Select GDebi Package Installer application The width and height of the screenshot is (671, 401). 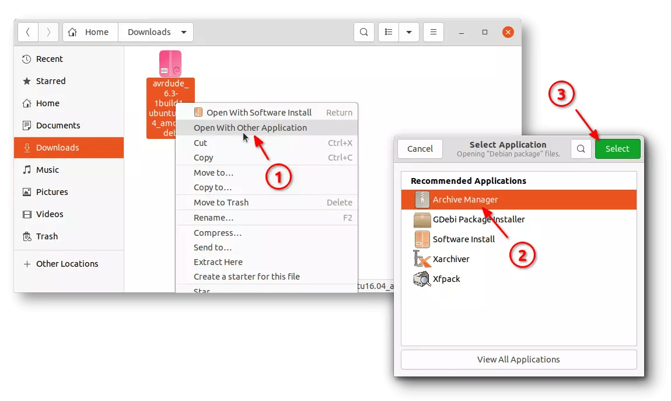click(x=519, y=219)
